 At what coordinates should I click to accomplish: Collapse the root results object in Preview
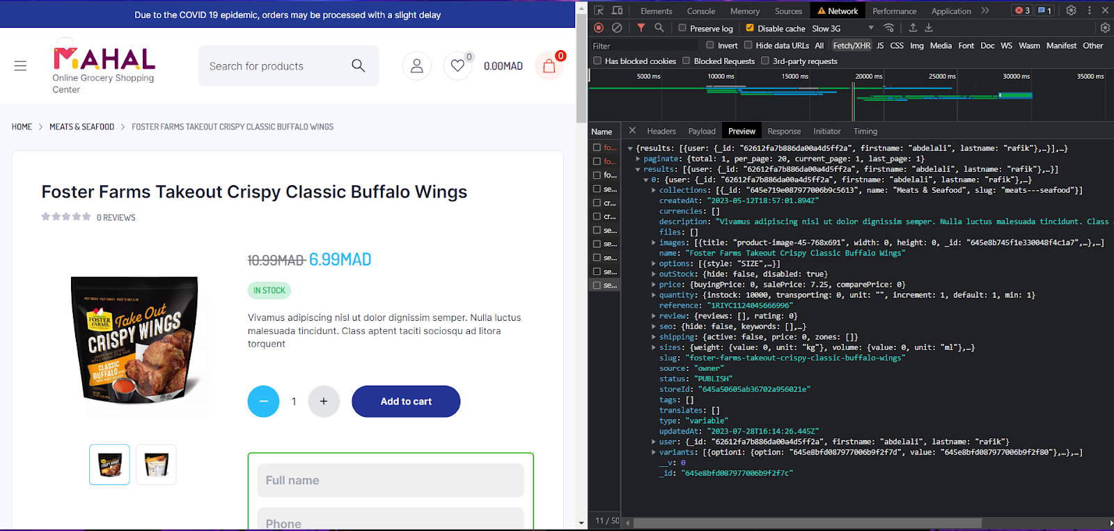click(630, 148)
